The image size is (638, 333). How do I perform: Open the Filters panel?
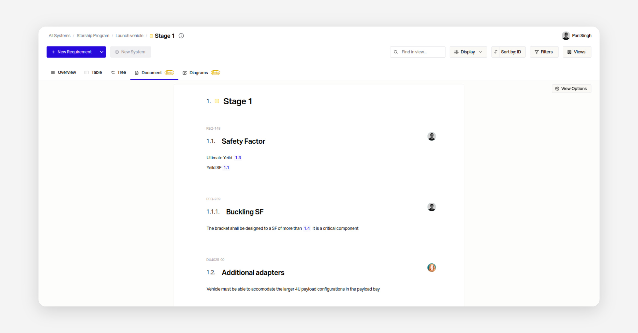[x=544, y=52]
